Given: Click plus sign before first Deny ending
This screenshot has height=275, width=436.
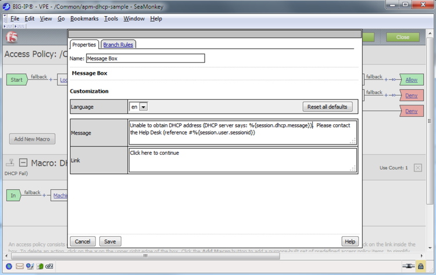Looking at the screenshot, I should tap(386, 95).
